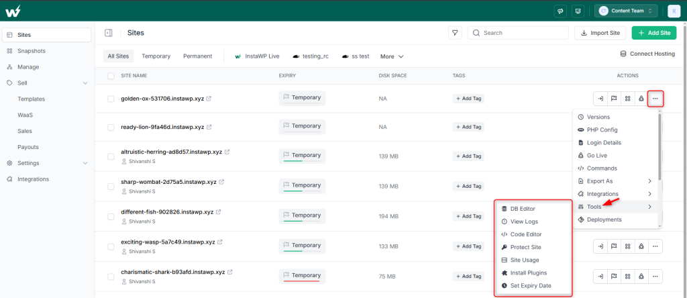Open Templates in sidebar
This screenshot has width=687, height=298.
point(31,99)
